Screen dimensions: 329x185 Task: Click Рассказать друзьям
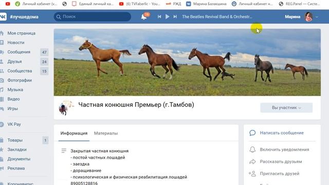pyautogui.click(x=281, y=161)
